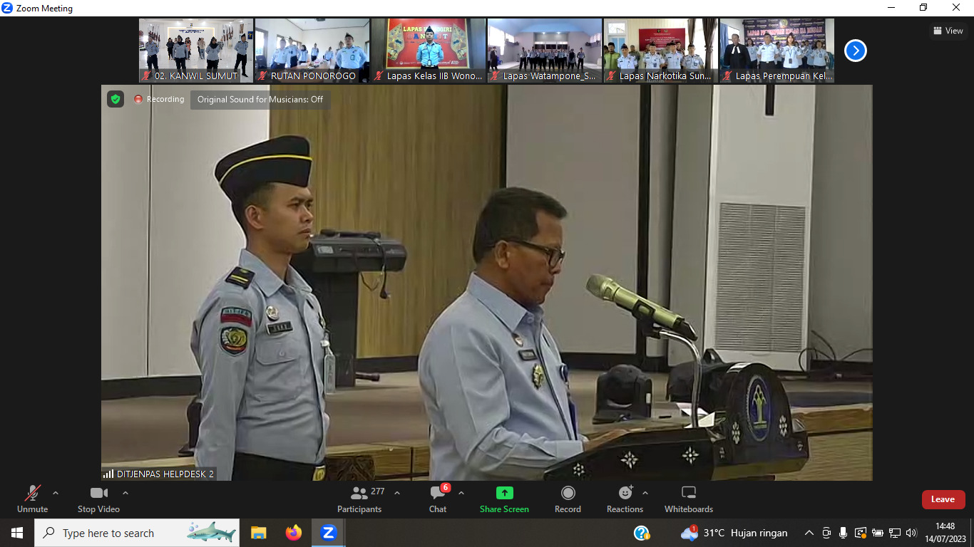Open the View layout menu

[948, 31]
